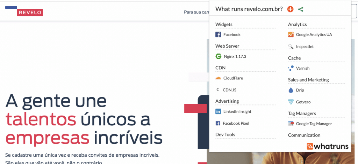
Task: Click the Analytics category heading
Action: point(297,24)
